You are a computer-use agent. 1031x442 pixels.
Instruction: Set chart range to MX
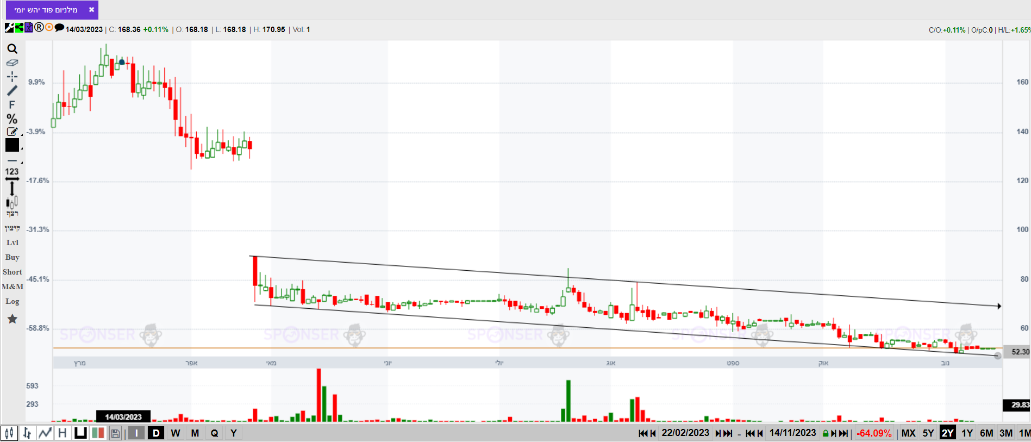pos(908,433)
